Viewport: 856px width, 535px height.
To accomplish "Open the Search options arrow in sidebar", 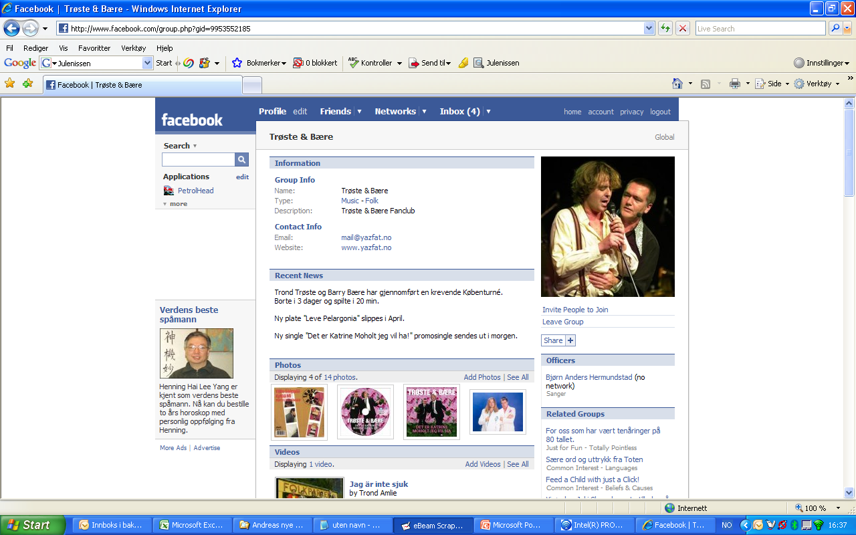I will point(195,146).
